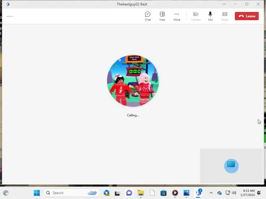Click the caller's profile picture
The height and width of the screenshot is (199, 266).
point(133,81)
